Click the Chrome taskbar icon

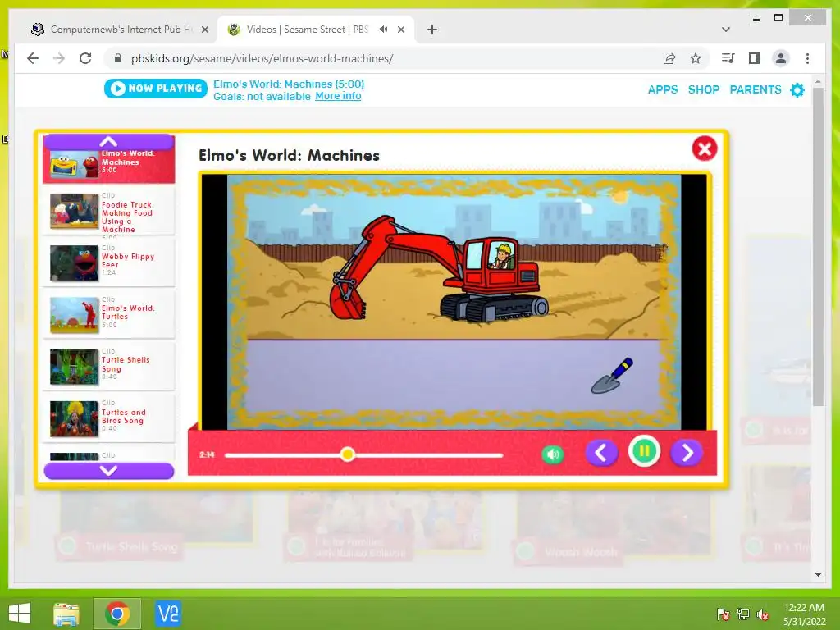click(x=117, y=614)
